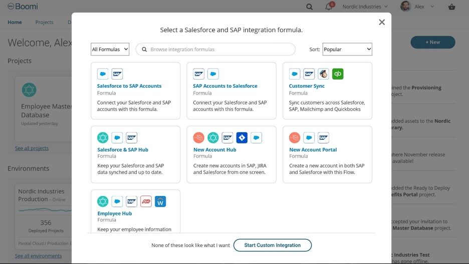This screenshot has width=469, height=264.
Task: Click Employee Master Database project icon
Action: tap(29, 90)
